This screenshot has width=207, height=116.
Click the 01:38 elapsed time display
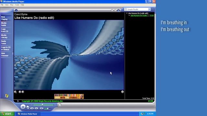click(150, 101)
